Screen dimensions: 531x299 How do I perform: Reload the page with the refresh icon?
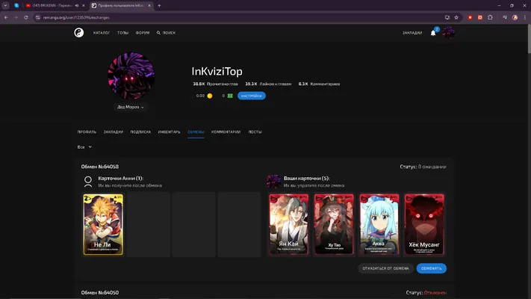coord(25,17)
